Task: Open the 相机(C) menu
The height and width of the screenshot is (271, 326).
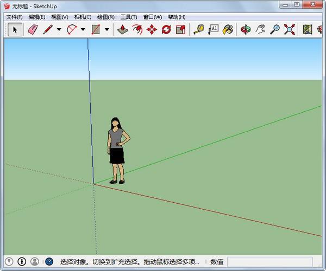Action: coord(83,17)
